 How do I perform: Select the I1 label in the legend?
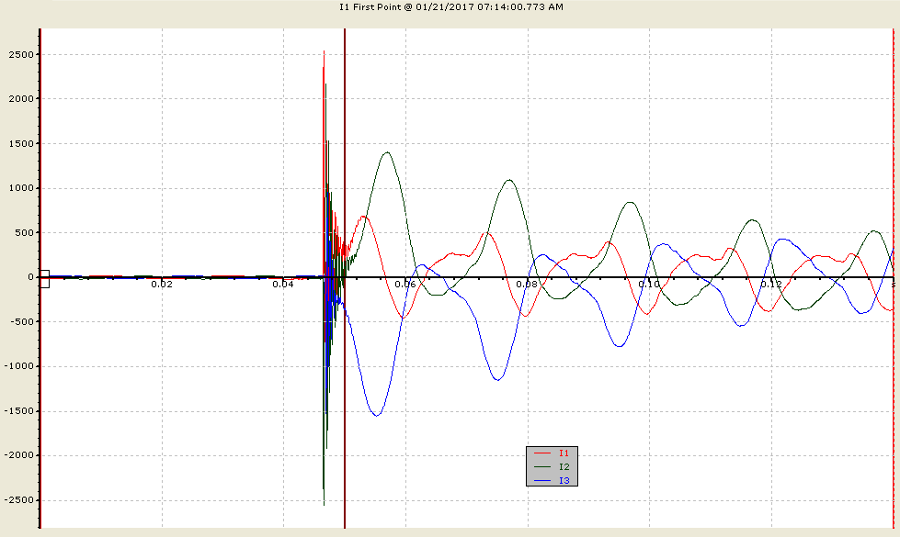pos(564,453)
